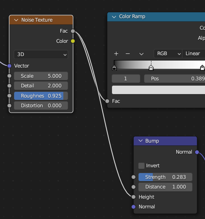Click Bump Normal input socket

(134, 207)
